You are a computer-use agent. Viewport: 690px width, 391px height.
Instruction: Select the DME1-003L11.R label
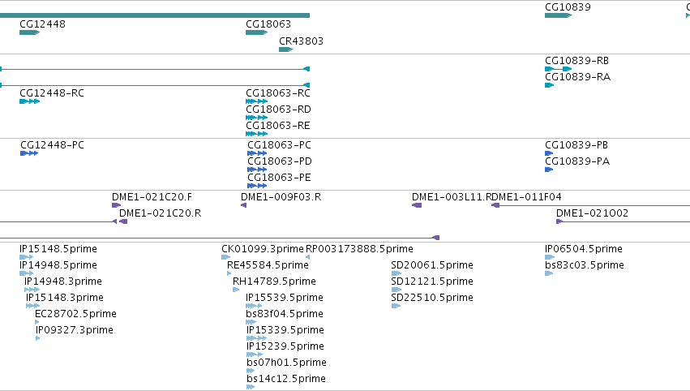[x=452, y=197]
